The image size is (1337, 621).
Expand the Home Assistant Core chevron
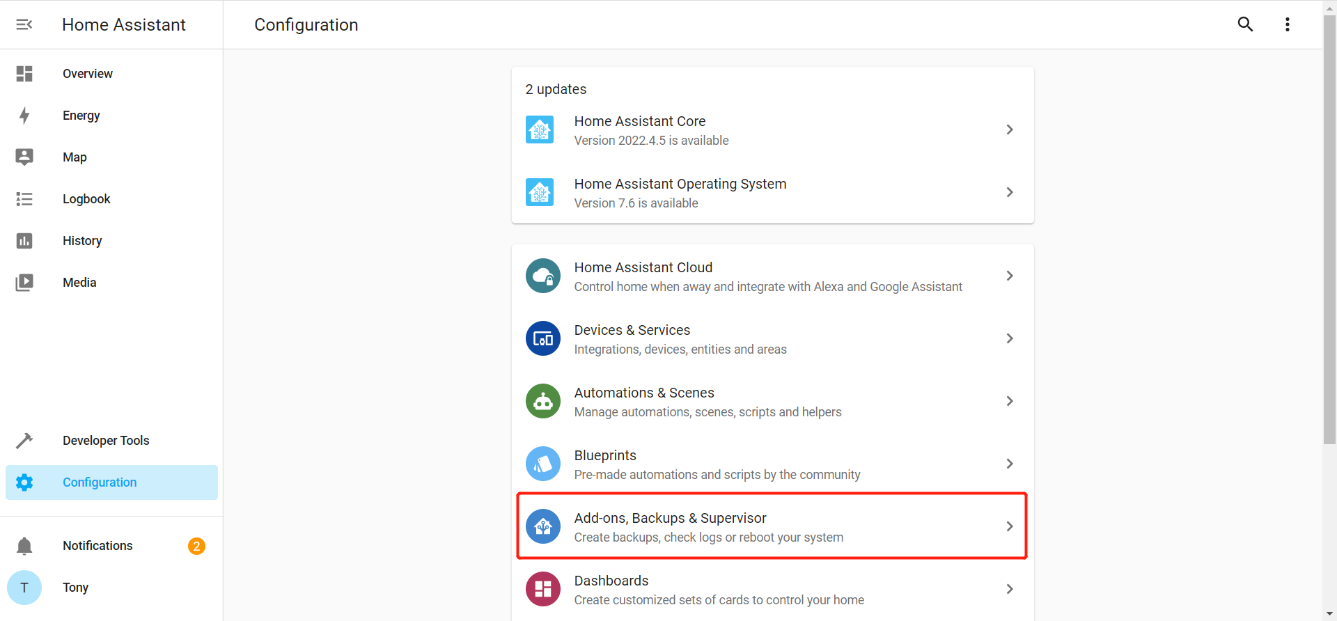point(1010,129)
